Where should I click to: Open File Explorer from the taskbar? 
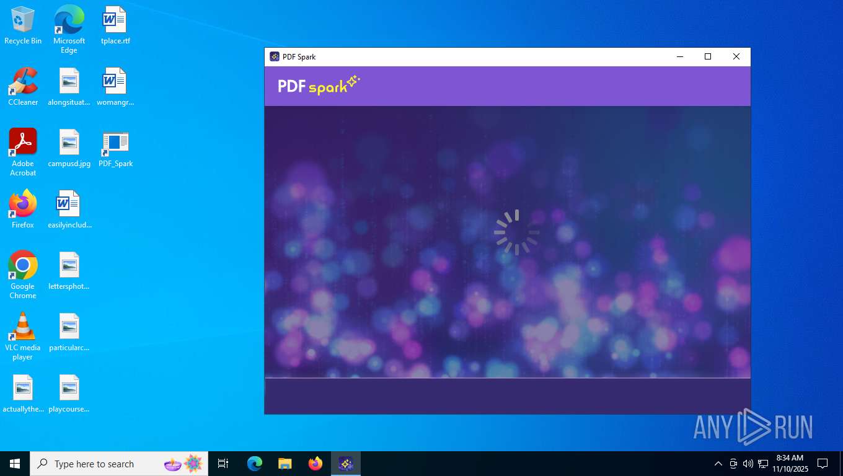click(285, 464)
